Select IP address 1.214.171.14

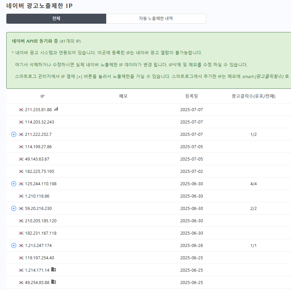(x=37, y=270)
